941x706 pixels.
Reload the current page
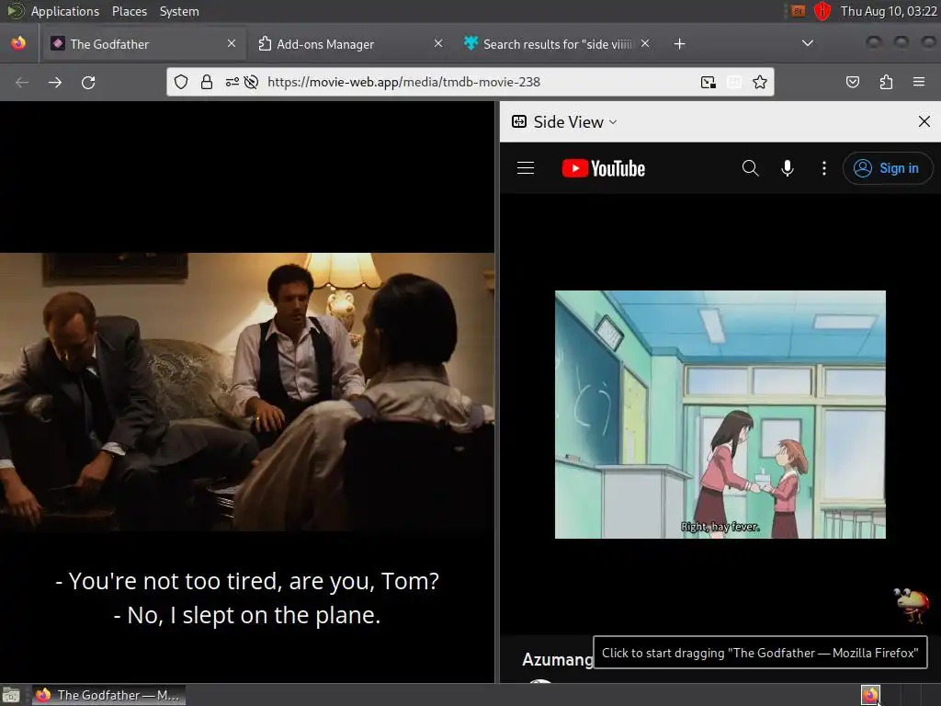tap(89, 82)
